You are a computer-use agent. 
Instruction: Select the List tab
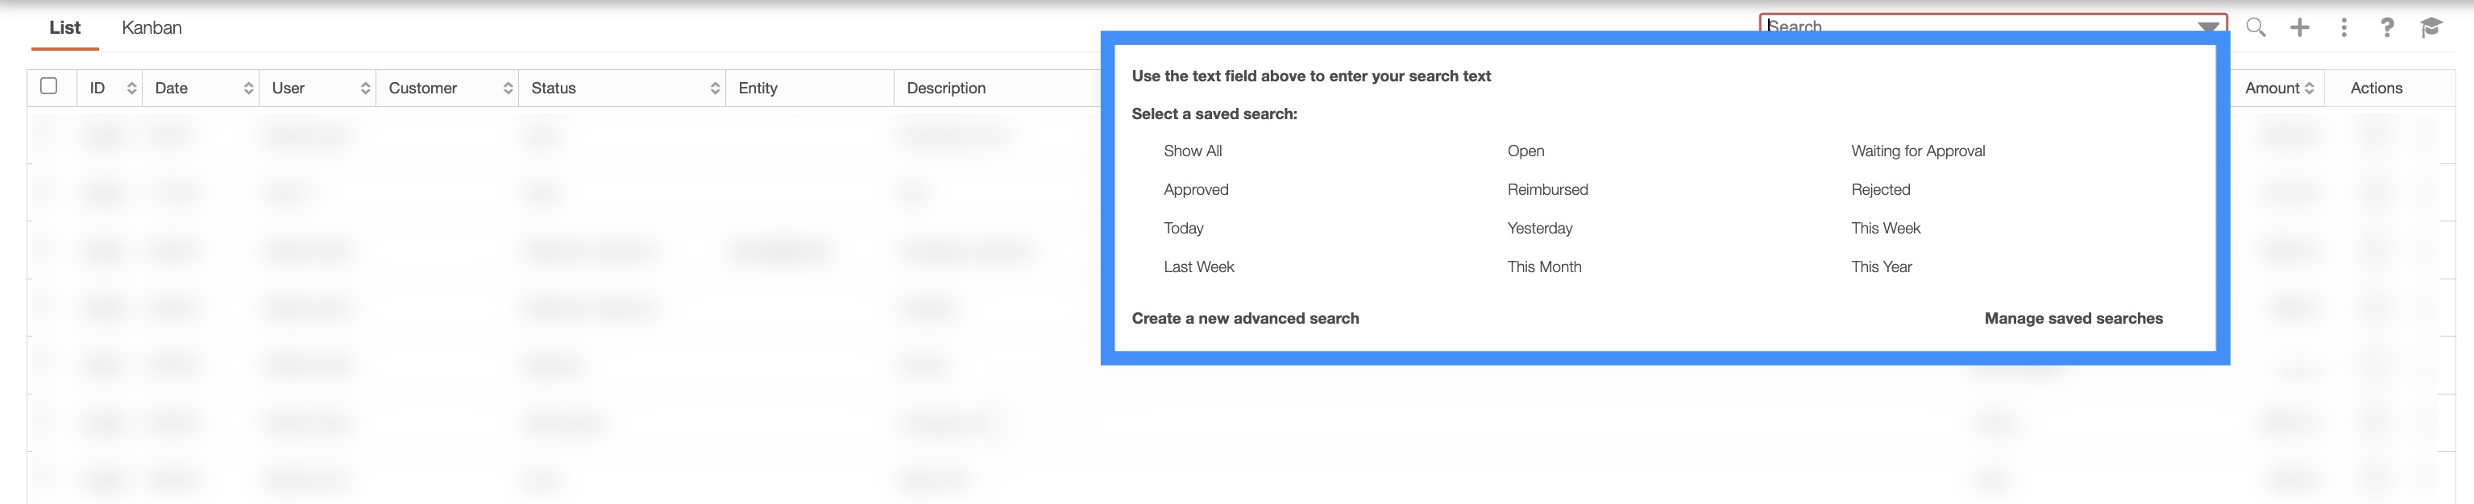[64, 28]
